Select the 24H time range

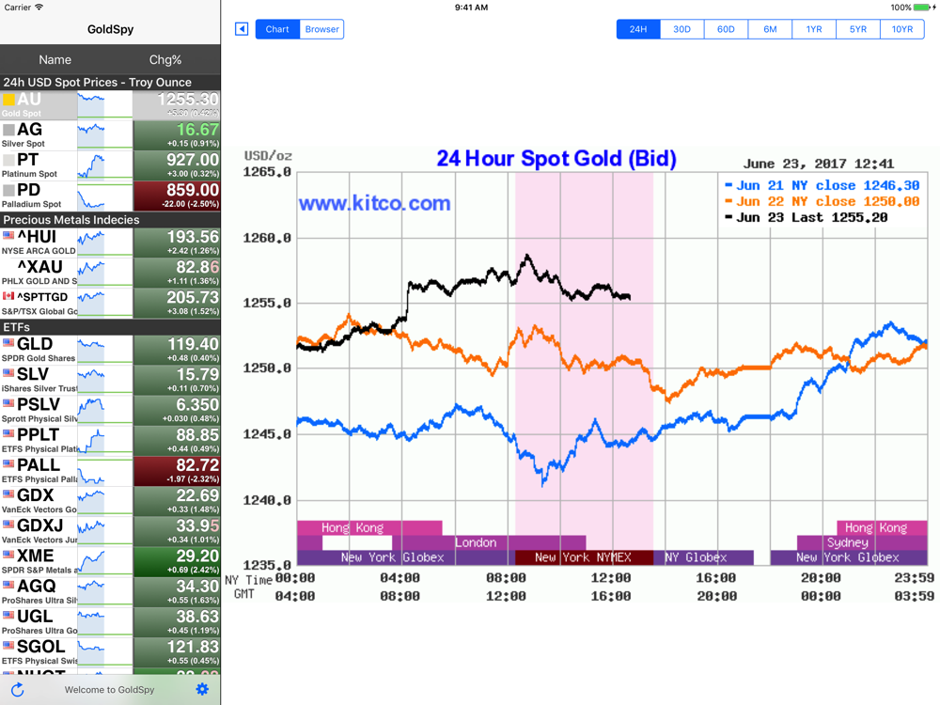click(x=638, y=29)
